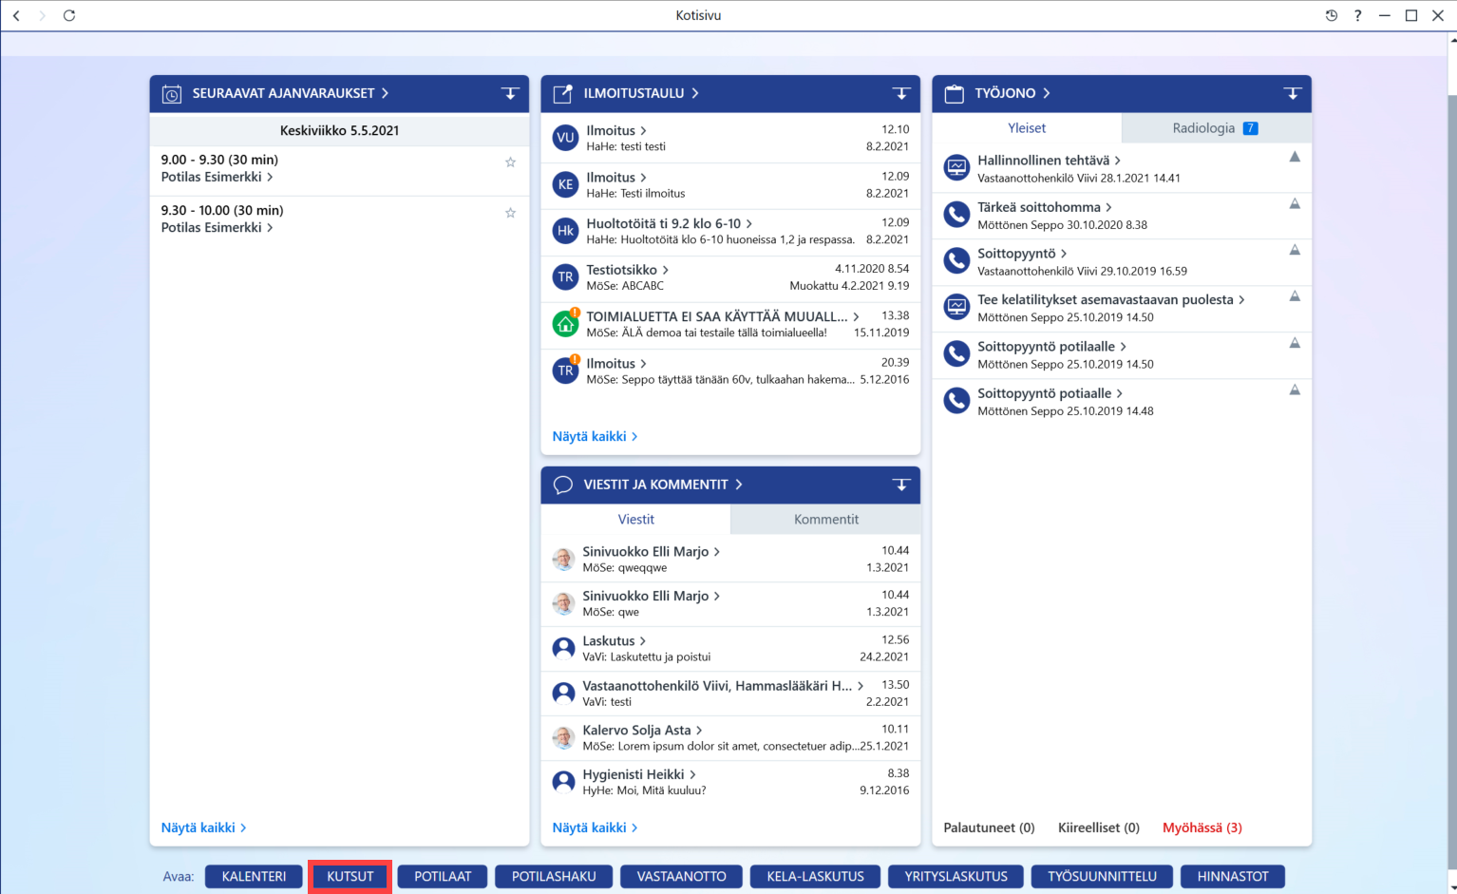Image resolution: width=1457 pixels, height=894 pixels.
Task: Click photo avatar on Kalervo Solja Asta message
Action: [563, 737]
